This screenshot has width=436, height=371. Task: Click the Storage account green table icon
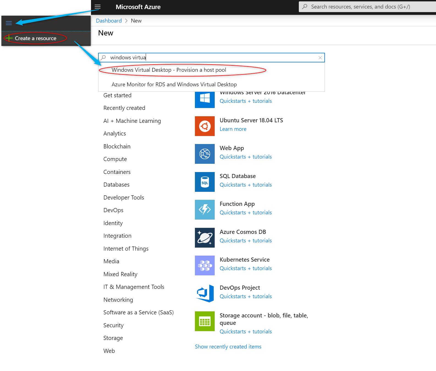[x=205, y=321]
